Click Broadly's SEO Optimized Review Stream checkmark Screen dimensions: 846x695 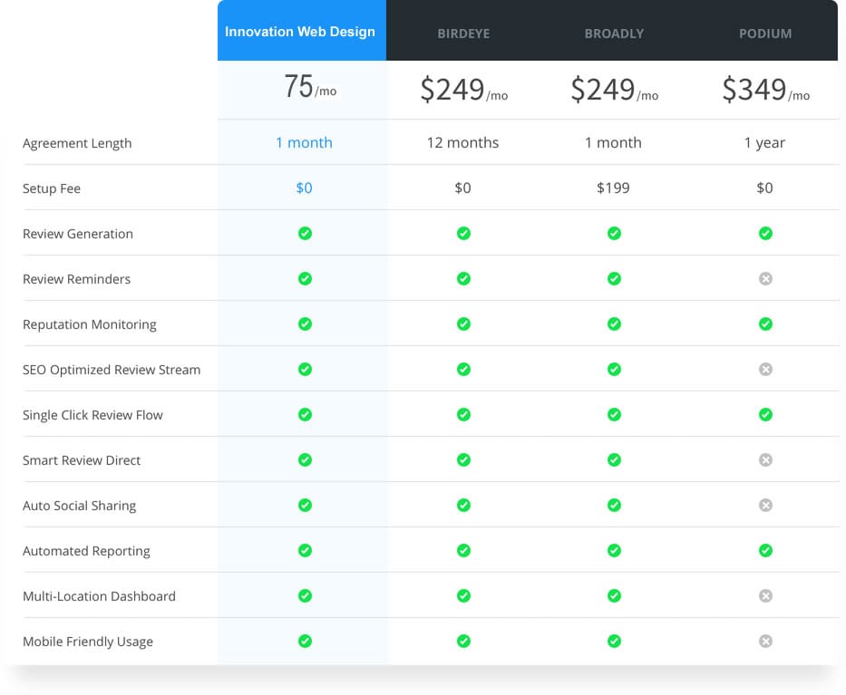point(614,370)
